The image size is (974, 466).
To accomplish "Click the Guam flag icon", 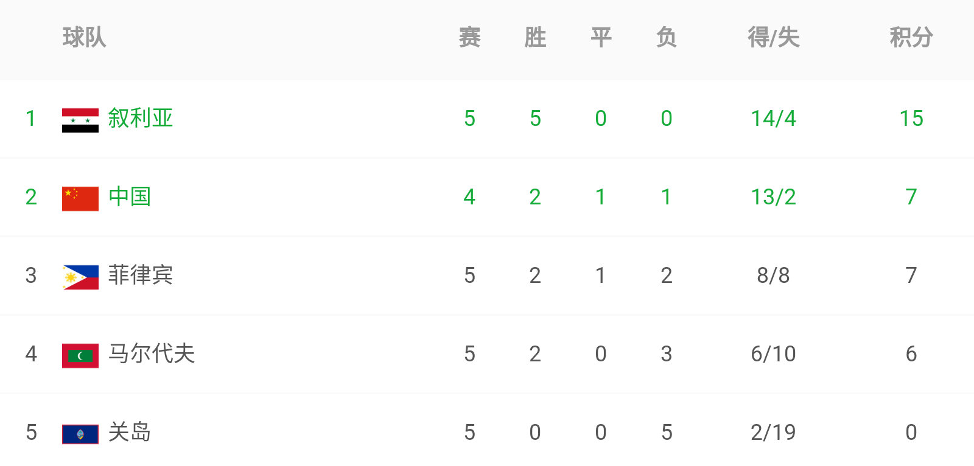I will [x=80, y=434].
